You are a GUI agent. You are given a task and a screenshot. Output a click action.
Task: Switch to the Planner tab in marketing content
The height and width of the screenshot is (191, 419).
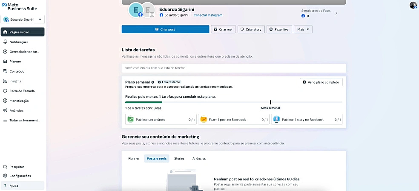pos(134,158)
